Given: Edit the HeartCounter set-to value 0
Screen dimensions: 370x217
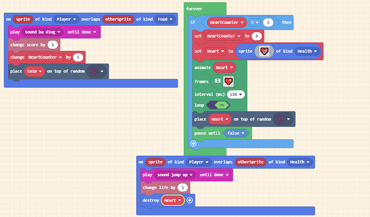Looking at the screenshot, I should tap(257, 36).
